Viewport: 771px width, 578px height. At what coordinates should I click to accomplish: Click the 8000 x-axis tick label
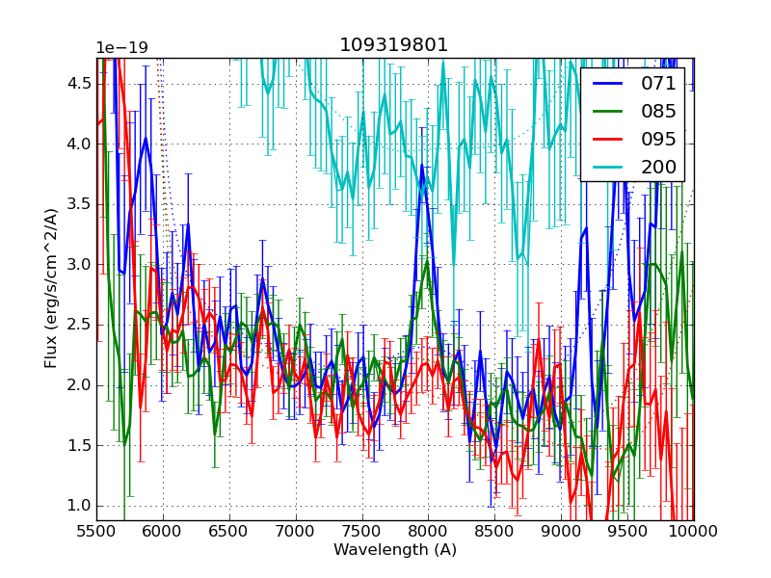(x=428, y=531)
